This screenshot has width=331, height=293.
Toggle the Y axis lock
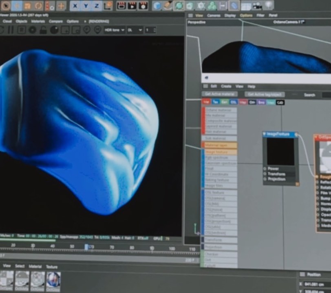(x=86, y=6)
